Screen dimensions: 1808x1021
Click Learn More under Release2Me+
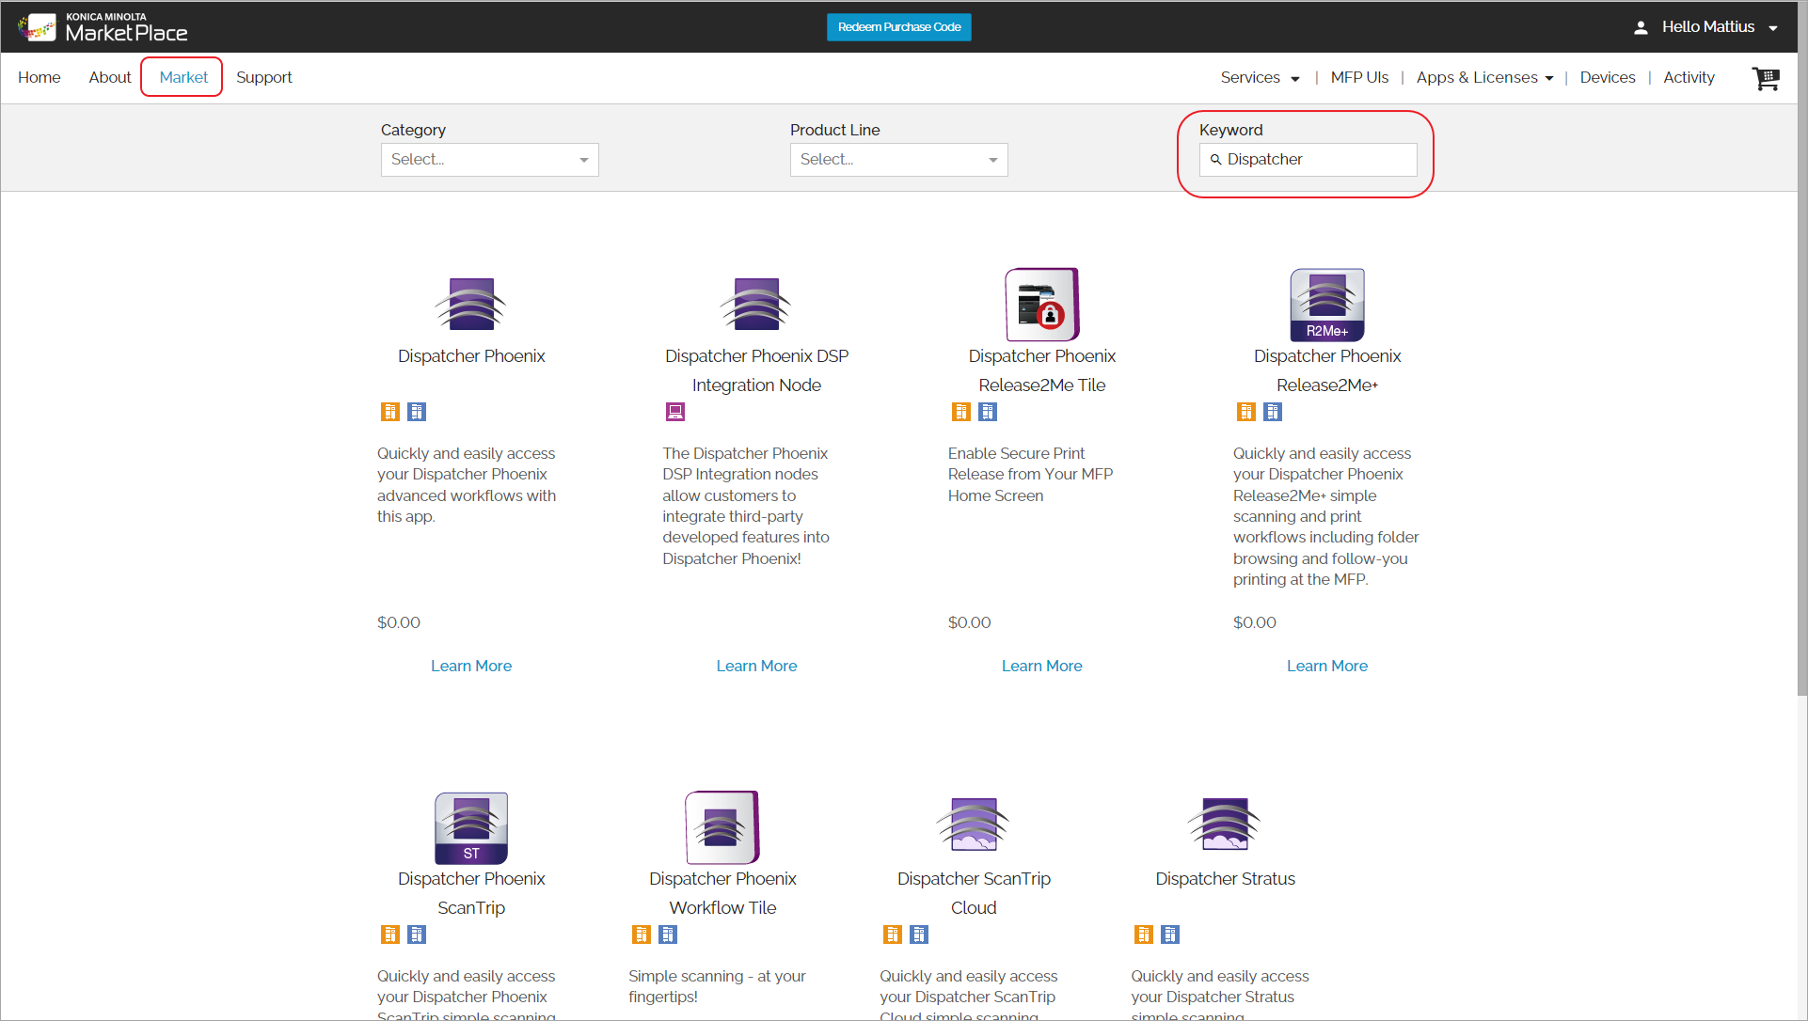click(x=1327, y=666)
